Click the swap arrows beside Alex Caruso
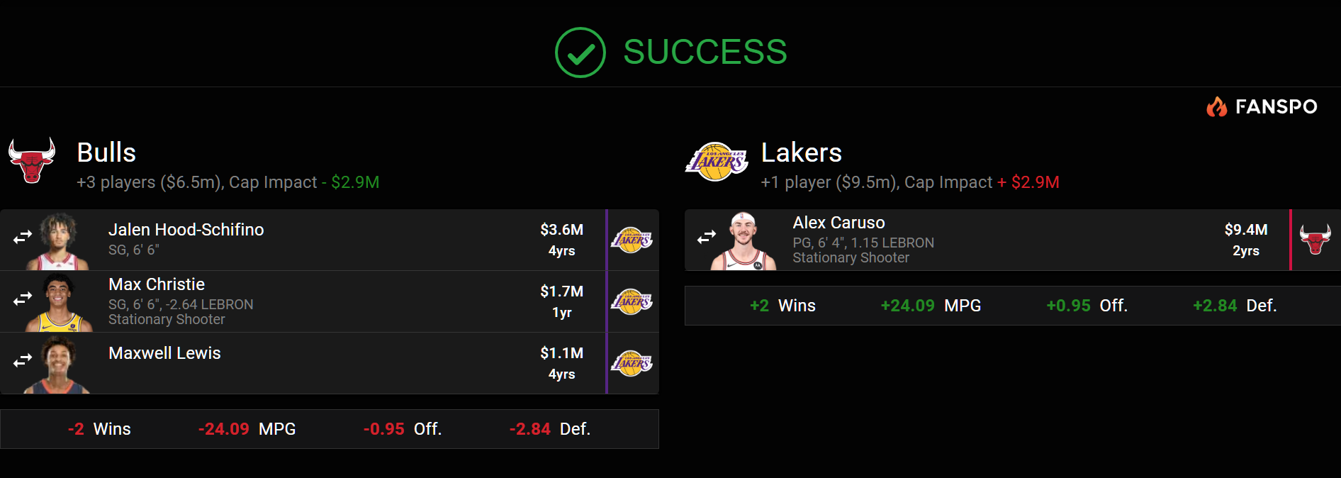This screenshot has height=478, width=1341. (707, 238)
